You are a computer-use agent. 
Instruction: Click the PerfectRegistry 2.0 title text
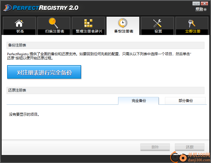coord(45,8)
